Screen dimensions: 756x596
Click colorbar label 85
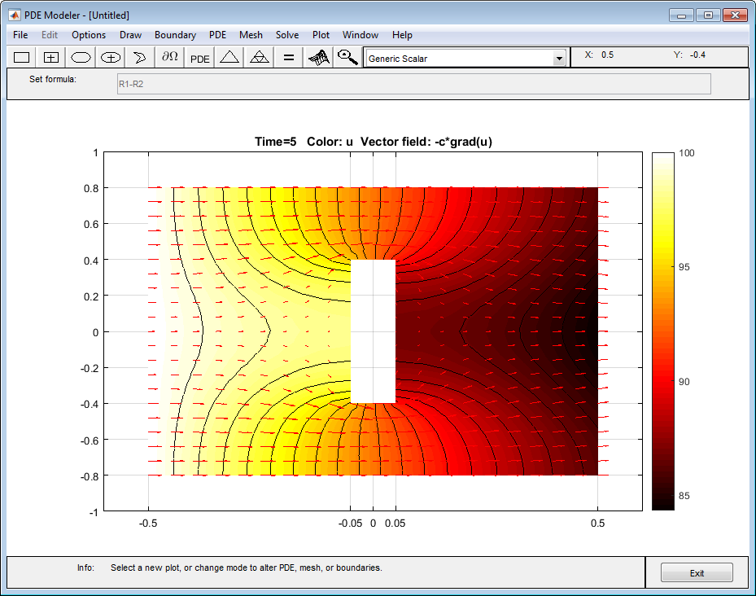(x=684, y=496)
